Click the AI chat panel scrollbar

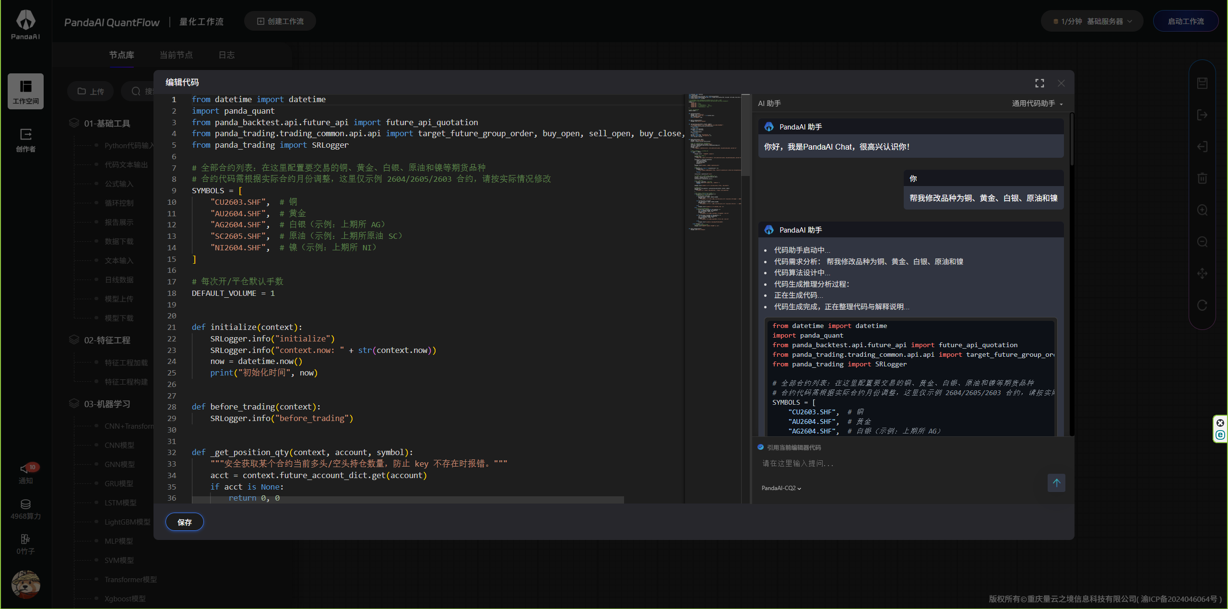tap(1072, 139)
